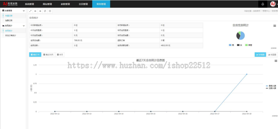Screen dimensions: 278x129
Task: Open 本站订单统计 in the sidebar
Action: point(11,35)
